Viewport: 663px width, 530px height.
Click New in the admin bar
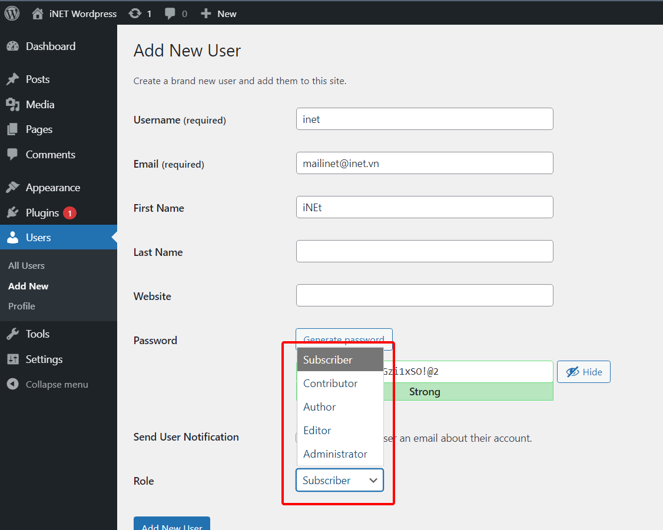point(227,14)
